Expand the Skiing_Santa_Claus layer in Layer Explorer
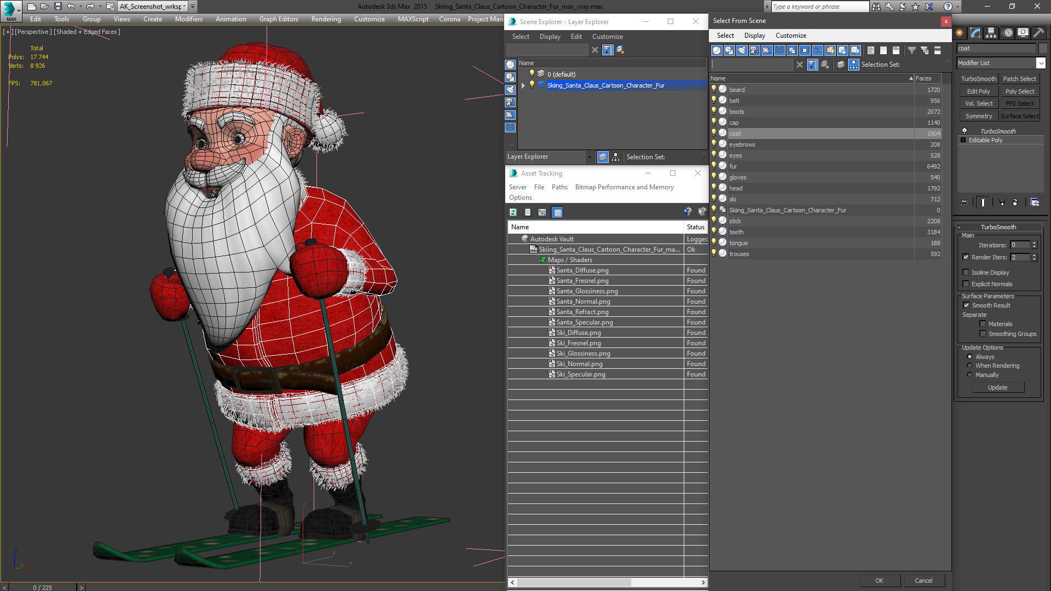Viewport: 1051px width, 591px height. tap(523, 85)
